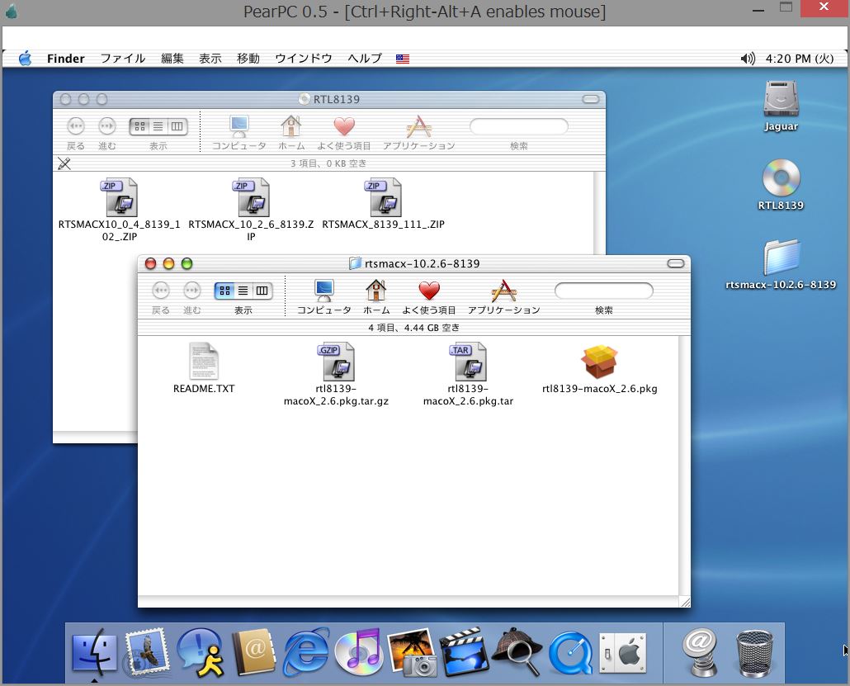Open Address Book from the Dock
850x686 pixels.
tap(253, 652)
